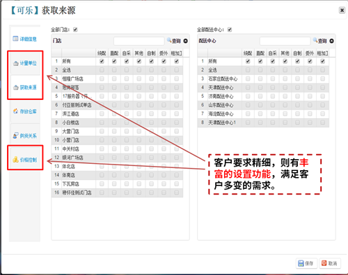The width and height of the screenshot is (348, 275).
Task: Collapse the 门店 panel with round icon
Action: click(186, 41)
